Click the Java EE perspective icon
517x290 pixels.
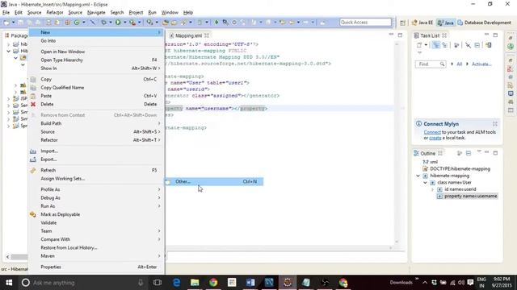point(414,23)
